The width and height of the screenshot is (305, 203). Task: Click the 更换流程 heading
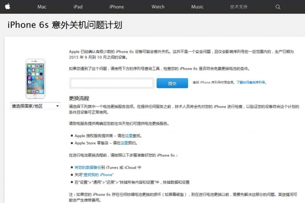click(79, 98)
